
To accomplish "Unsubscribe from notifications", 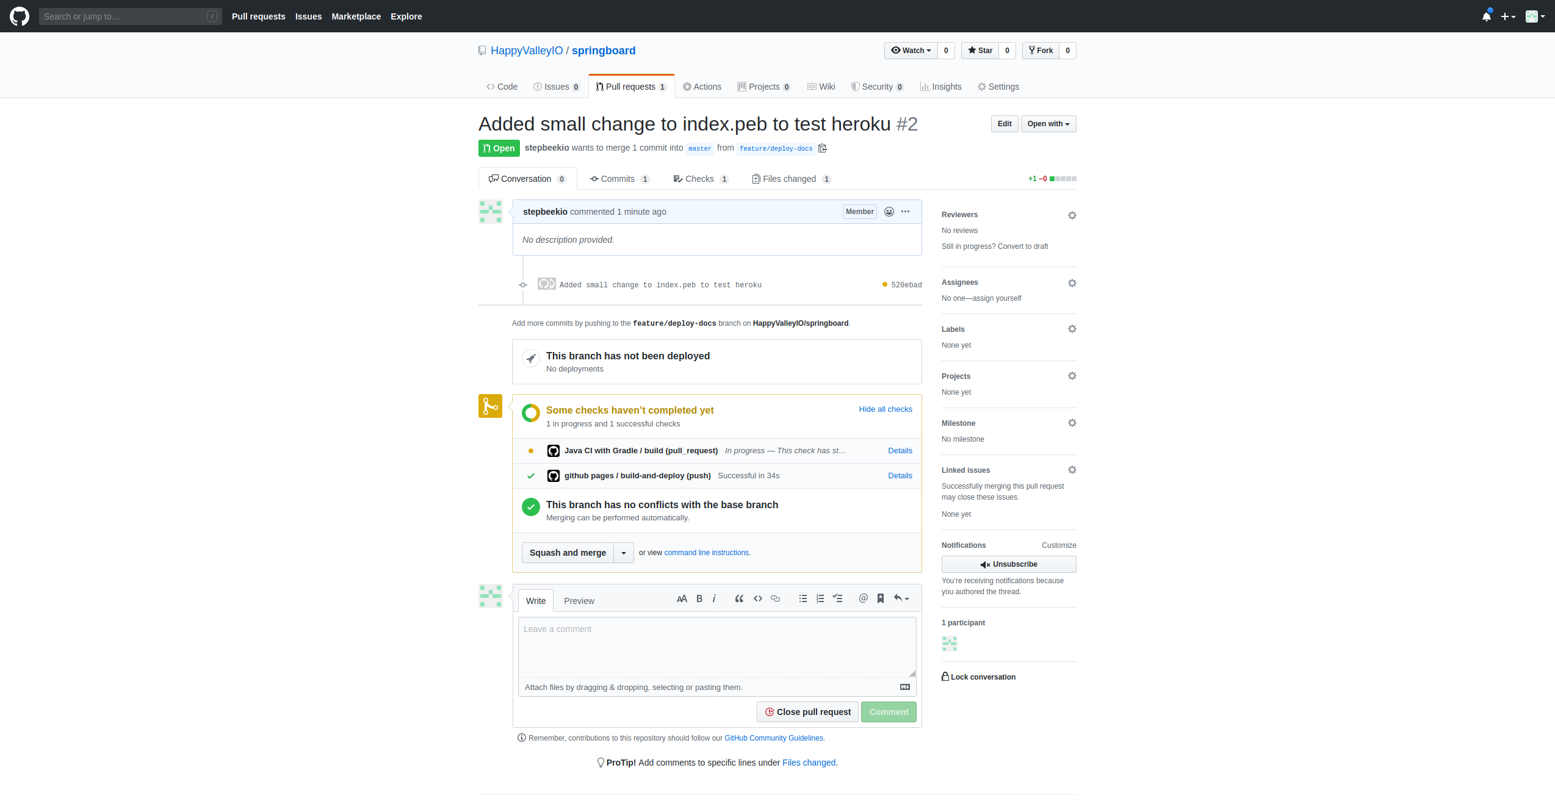I will [x=1009, y=564].
